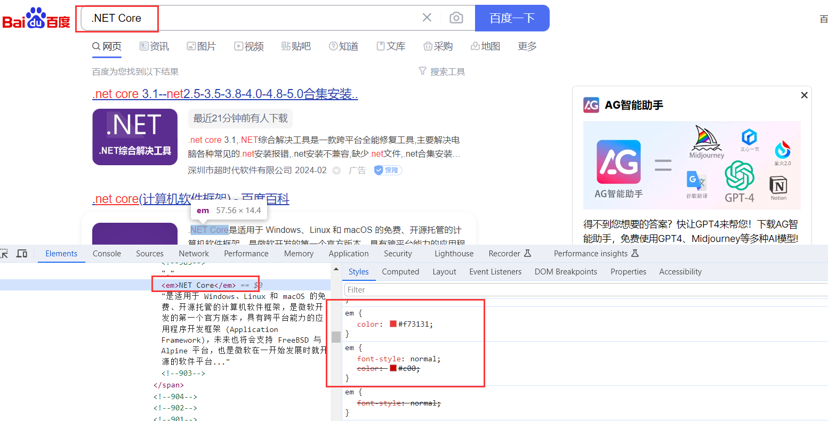Open the Network DevTools tab
Image resolution: width=828 pixels, height=421 pixels.
194,254
